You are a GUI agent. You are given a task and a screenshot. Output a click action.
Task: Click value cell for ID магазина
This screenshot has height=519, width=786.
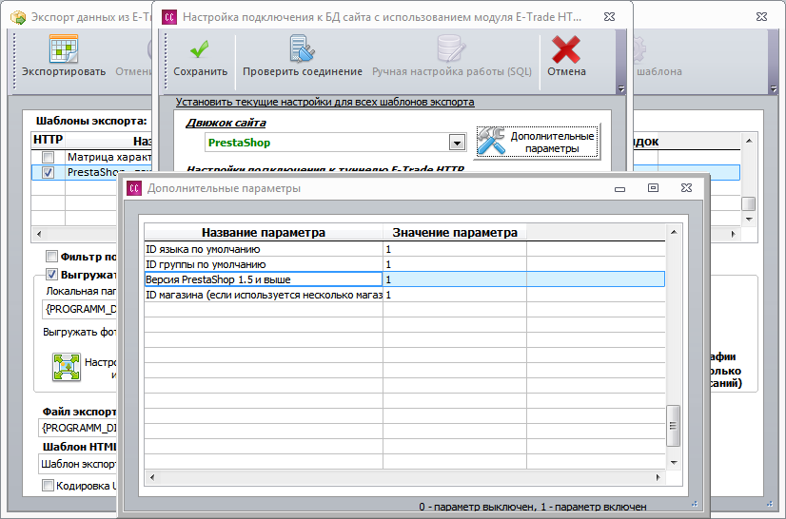455,295
